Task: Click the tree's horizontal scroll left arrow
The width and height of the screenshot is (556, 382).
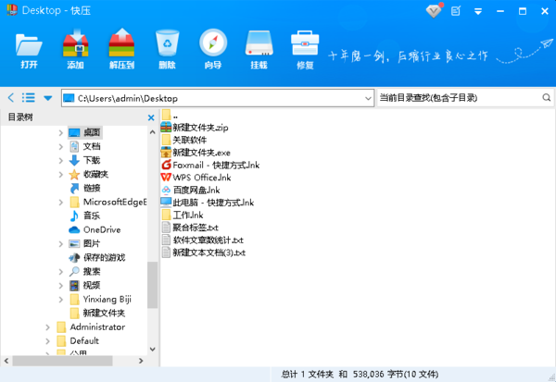Action: (x=6, y=361)
